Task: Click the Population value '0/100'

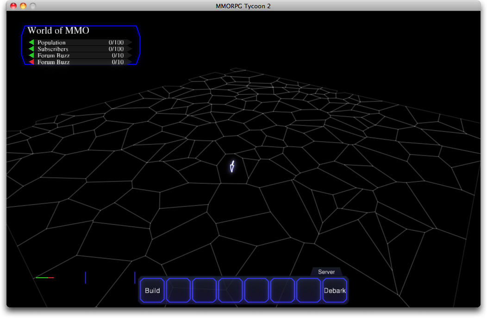Action: tap(116, 42)
